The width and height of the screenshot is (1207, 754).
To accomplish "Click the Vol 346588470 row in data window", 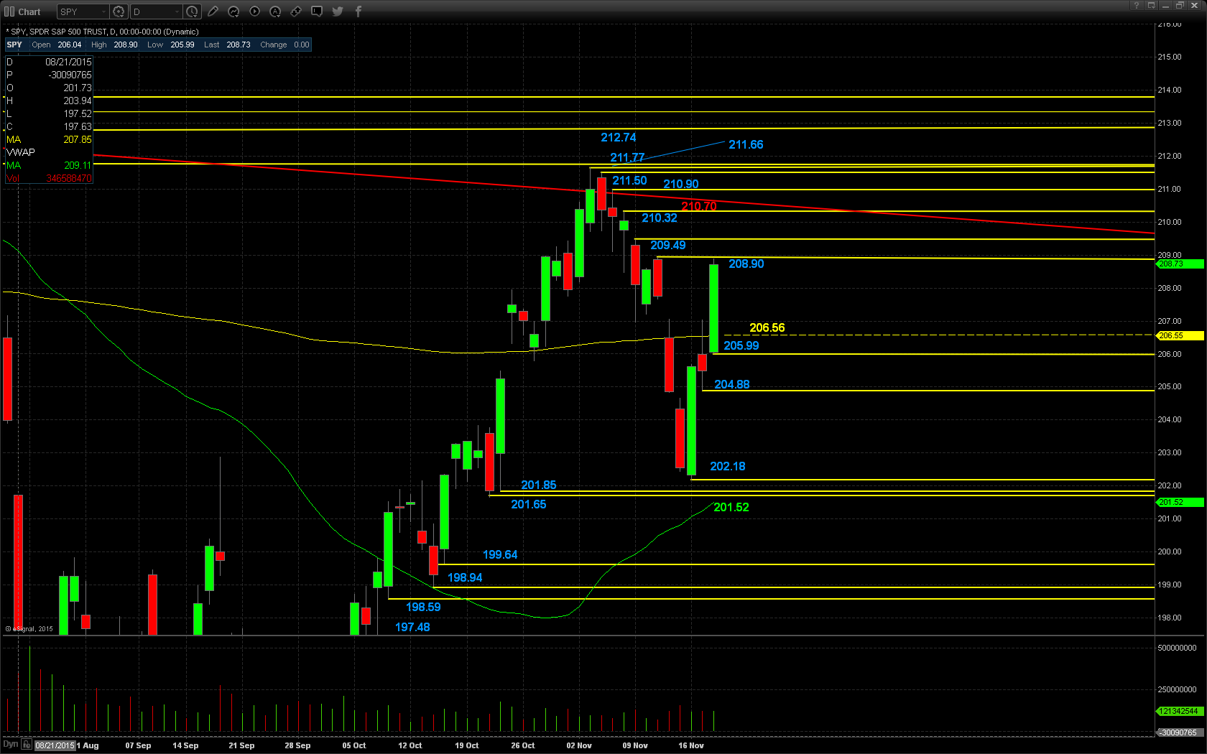I will pyautogui.click(x=49, y=178).
